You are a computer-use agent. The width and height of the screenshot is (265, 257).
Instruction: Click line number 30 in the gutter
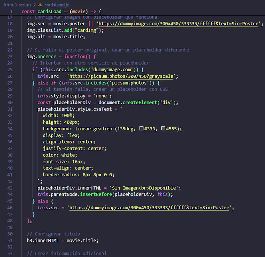(10, 102)
